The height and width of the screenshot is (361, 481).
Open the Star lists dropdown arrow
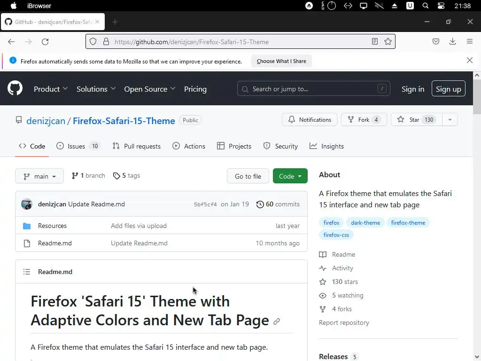[450, 120]
